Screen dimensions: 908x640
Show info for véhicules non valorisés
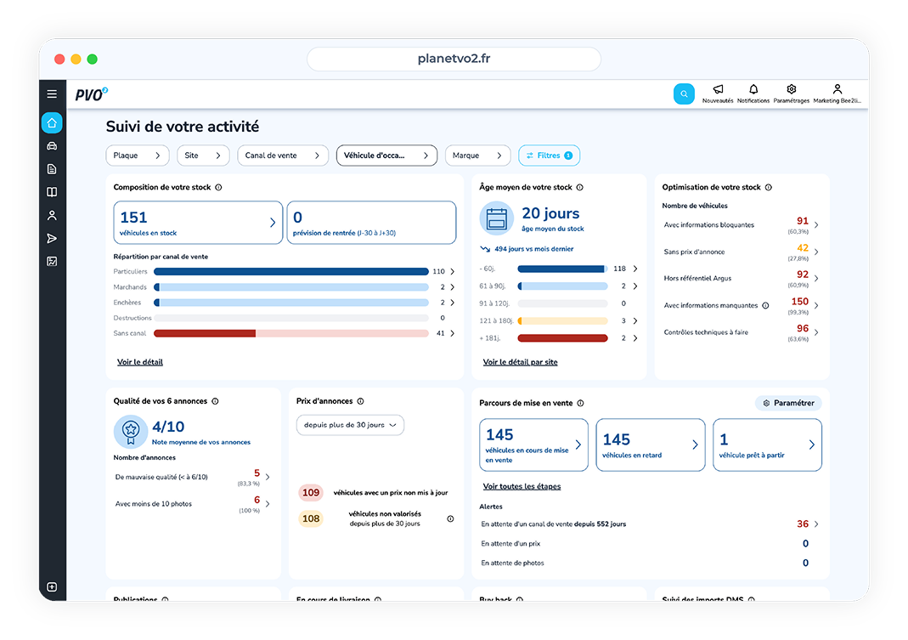click(x=450, y=518)
